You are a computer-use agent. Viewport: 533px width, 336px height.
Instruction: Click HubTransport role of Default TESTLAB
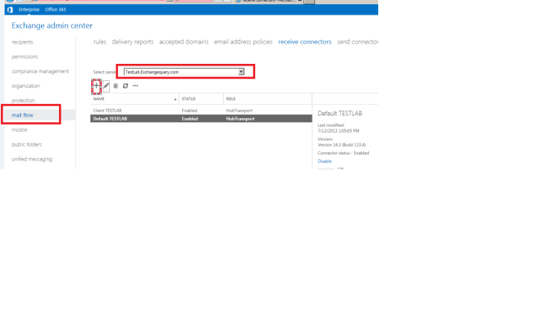(x=240, y=119)
